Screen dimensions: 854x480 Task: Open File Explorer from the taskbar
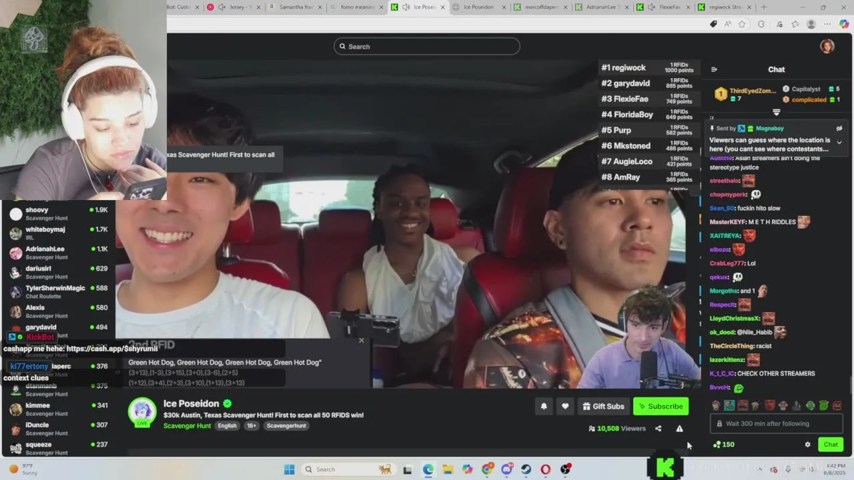[x=447, y=469]
